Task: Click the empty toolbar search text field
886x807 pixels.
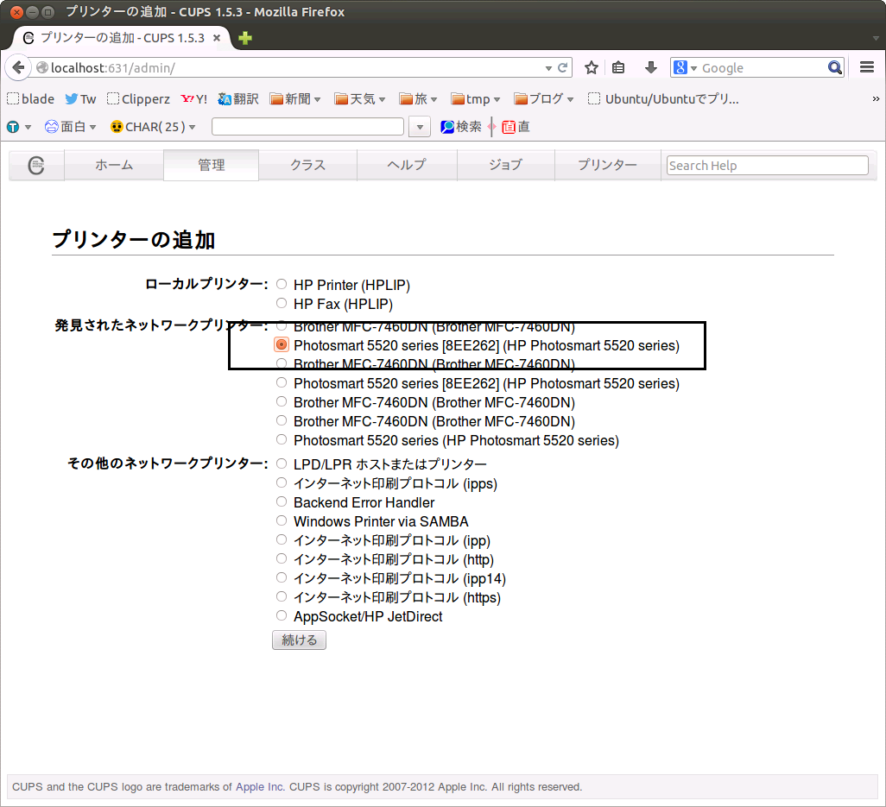Action: (308, 127)
